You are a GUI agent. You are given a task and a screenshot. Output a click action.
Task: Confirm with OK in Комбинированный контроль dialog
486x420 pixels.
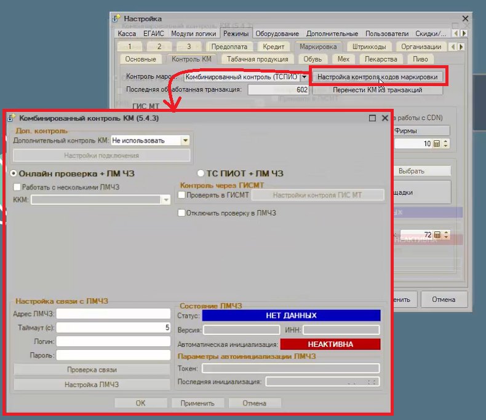coord(140,403)
